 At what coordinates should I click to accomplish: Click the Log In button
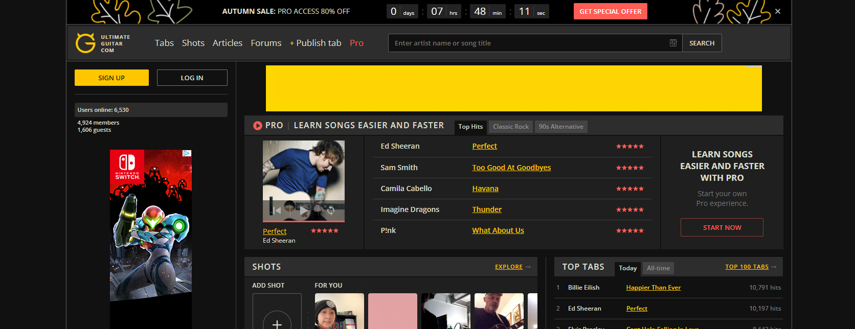192,78
